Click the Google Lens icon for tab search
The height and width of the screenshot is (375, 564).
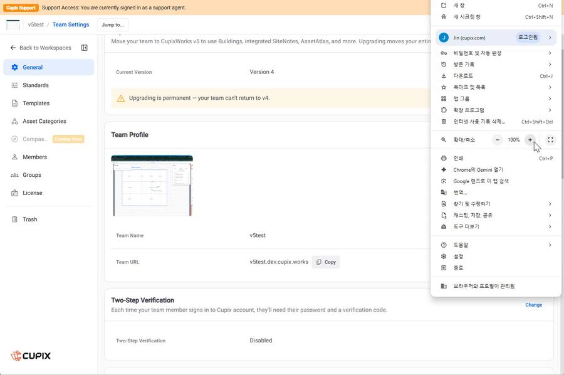pyautogui.click(x=444, y=181)
